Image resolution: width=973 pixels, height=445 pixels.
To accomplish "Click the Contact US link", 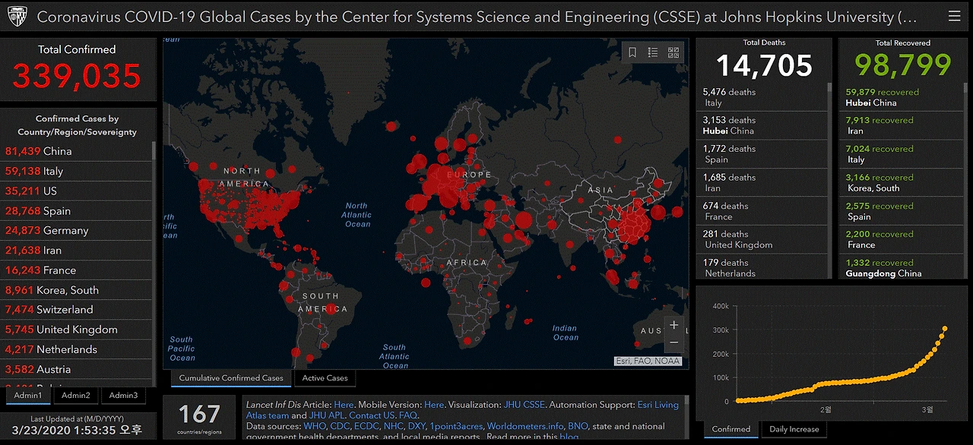I will (372, 415).
